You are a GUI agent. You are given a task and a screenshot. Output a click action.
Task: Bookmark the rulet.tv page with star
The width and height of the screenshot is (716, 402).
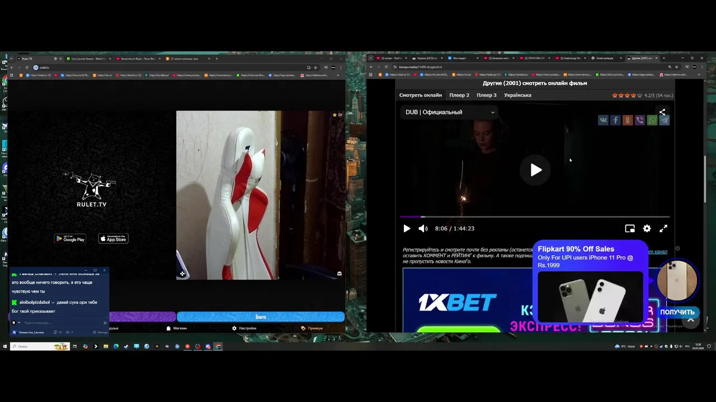pyautogui.click(x=315, y=68)
